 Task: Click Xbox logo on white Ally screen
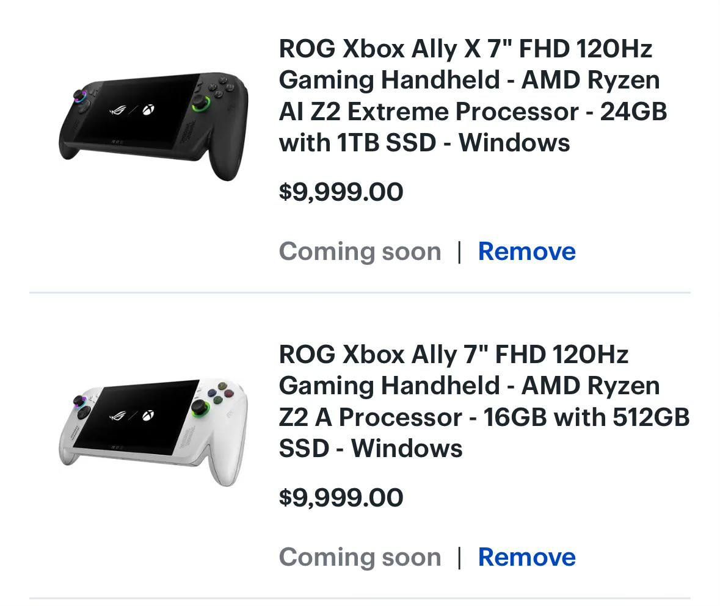click(x=148, y=416)
